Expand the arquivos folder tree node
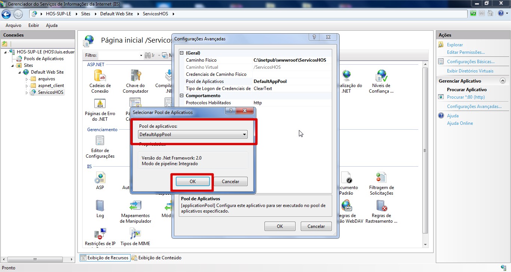This screenshot has height=272, width=511. pyautogui.click(x=27, y=79)
